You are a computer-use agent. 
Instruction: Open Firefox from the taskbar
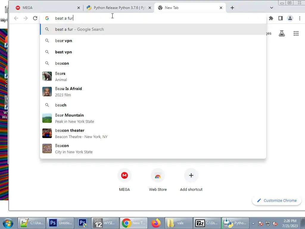(156, 223)
